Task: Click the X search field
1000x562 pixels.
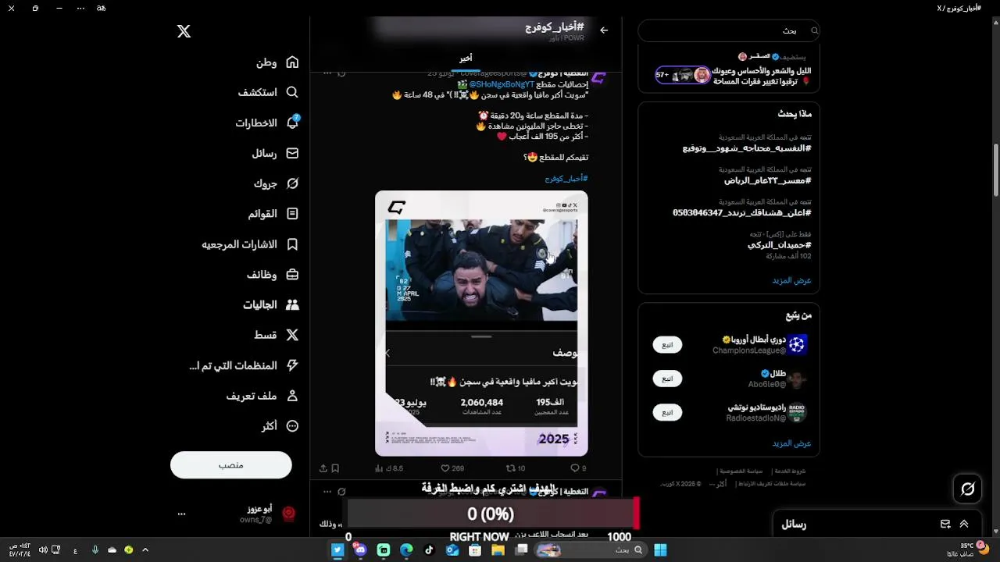Action: [x=729, y=30]
